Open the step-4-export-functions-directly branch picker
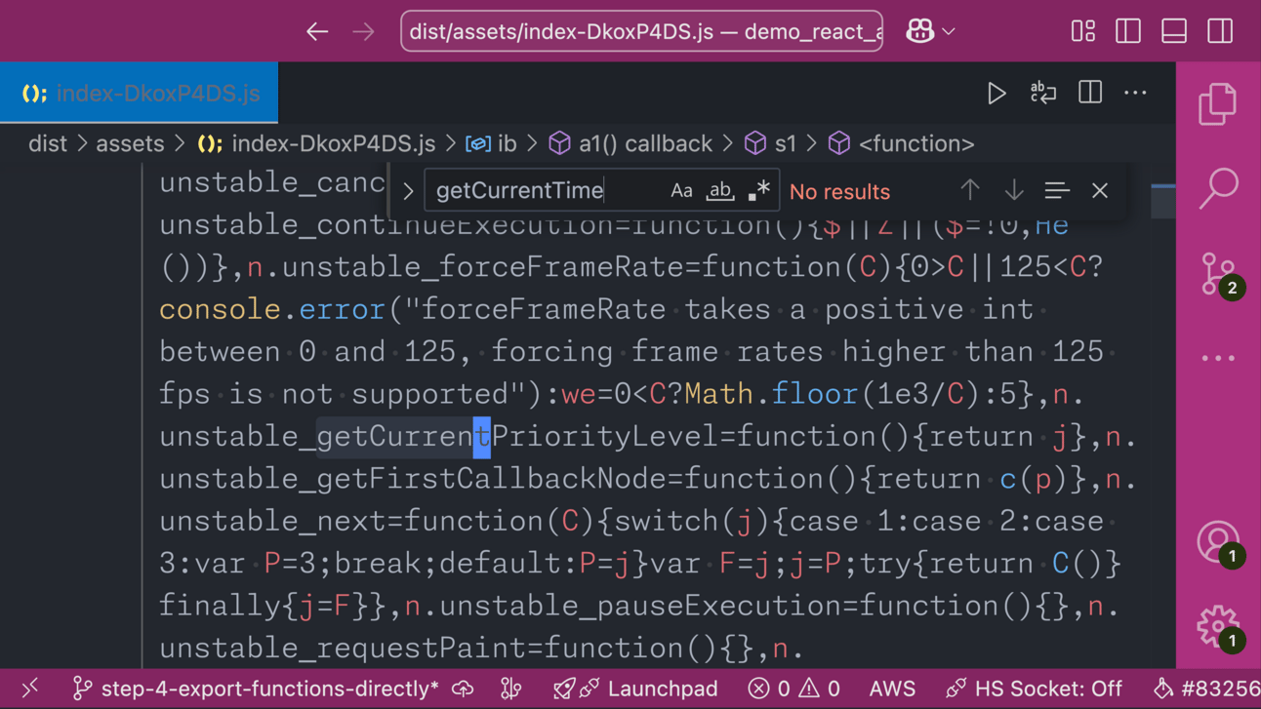This screenshot has height=709, width=1261. point(257,689)
